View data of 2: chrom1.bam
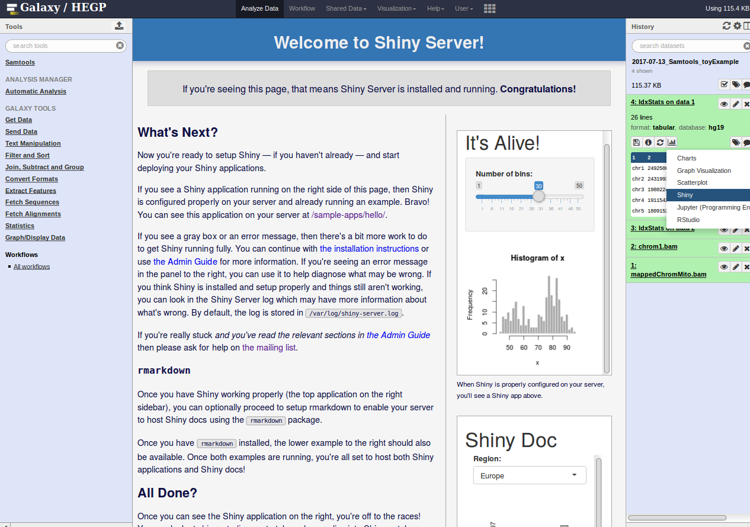Image resolution: width=750 pixels, height=527 pixels. pyautogui.click(x=724, y=249)
